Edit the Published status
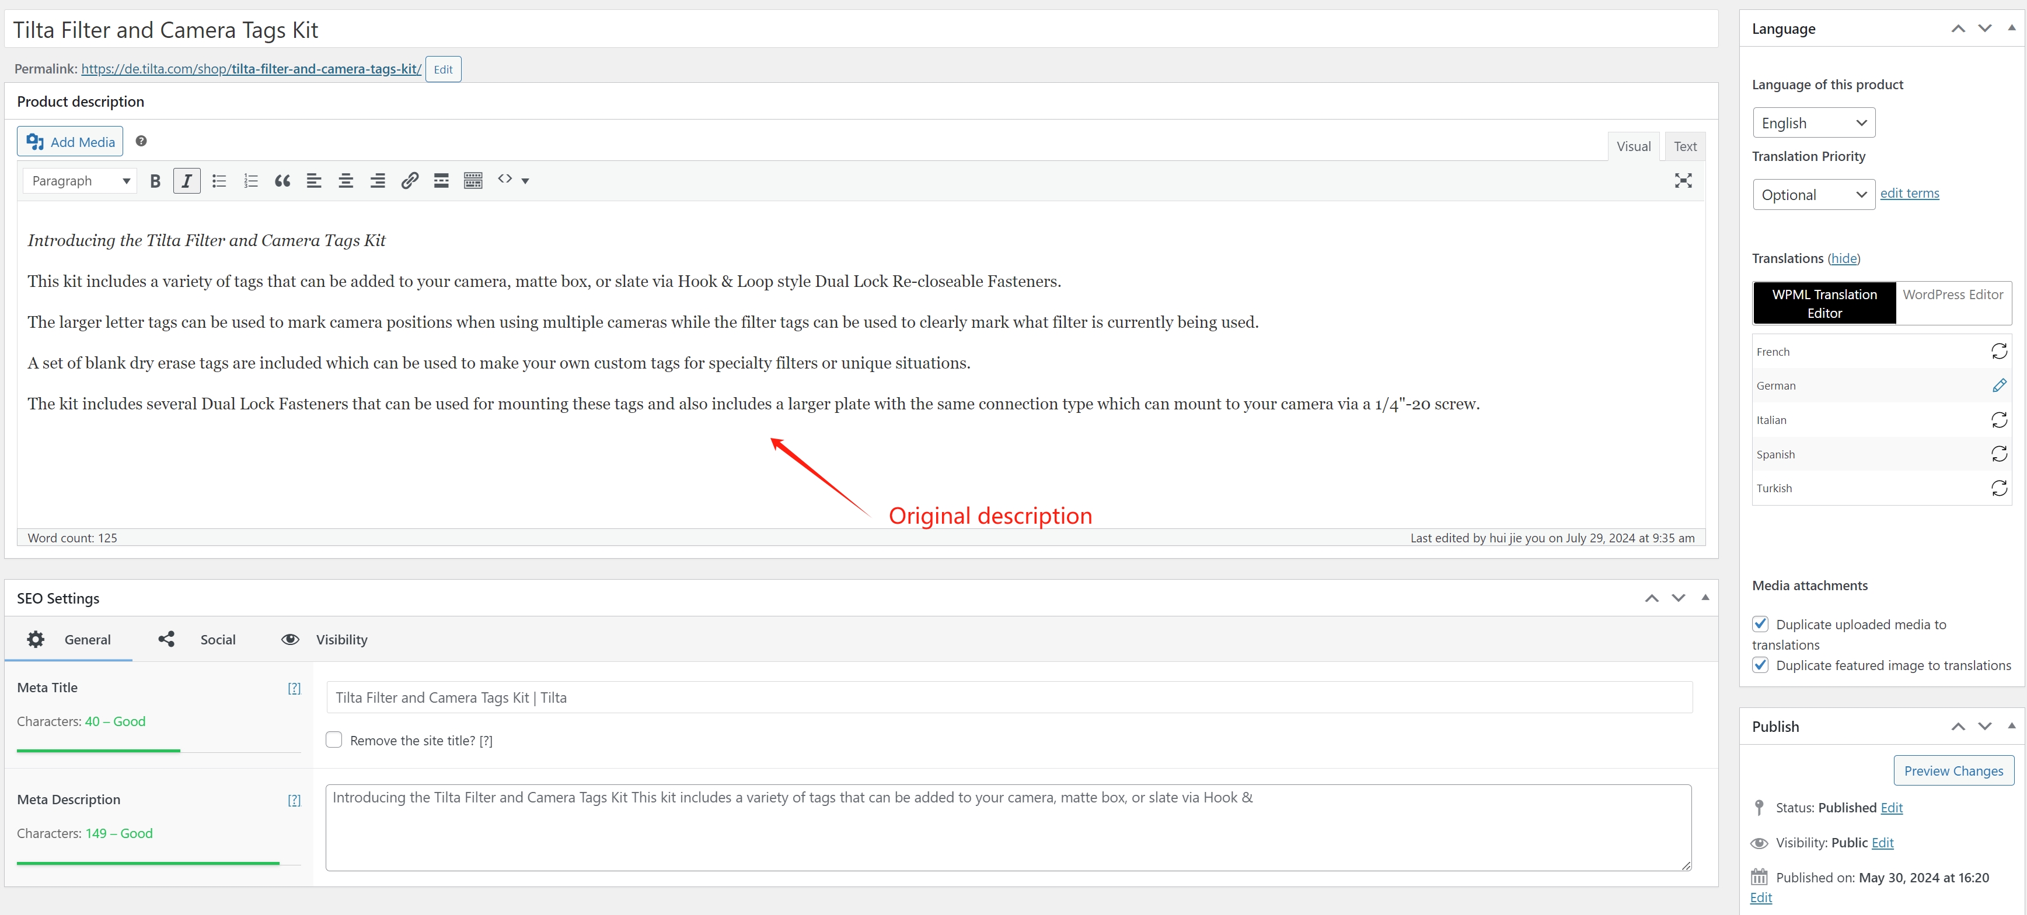The height and width of the screenshot is (915, 2027). coord(1891,807)
